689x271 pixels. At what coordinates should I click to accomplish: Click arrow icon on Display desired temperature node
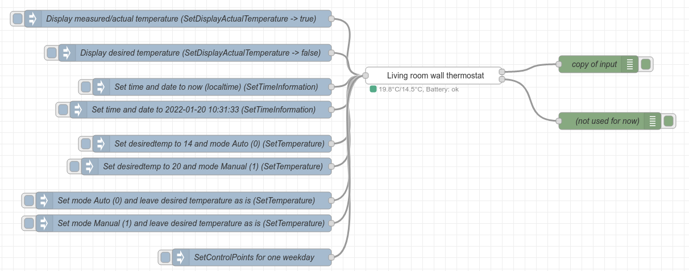point(67,53)
